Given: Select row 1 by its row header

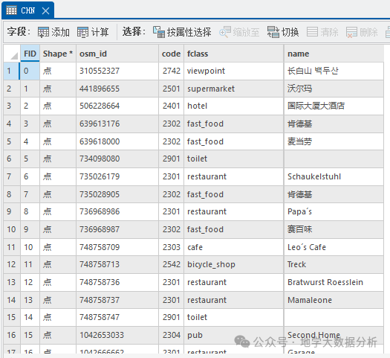Looking at the screenshot, I should [12, 71].
